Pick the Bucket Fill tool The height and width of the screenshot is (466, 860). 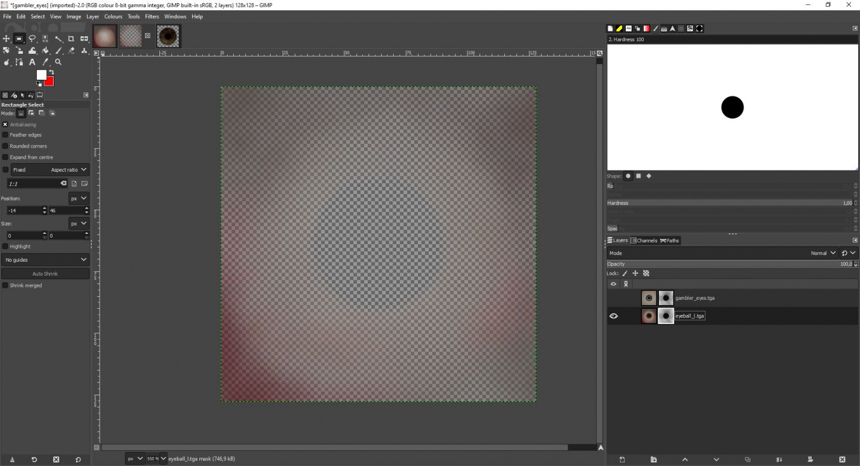(x=45, y=51)
